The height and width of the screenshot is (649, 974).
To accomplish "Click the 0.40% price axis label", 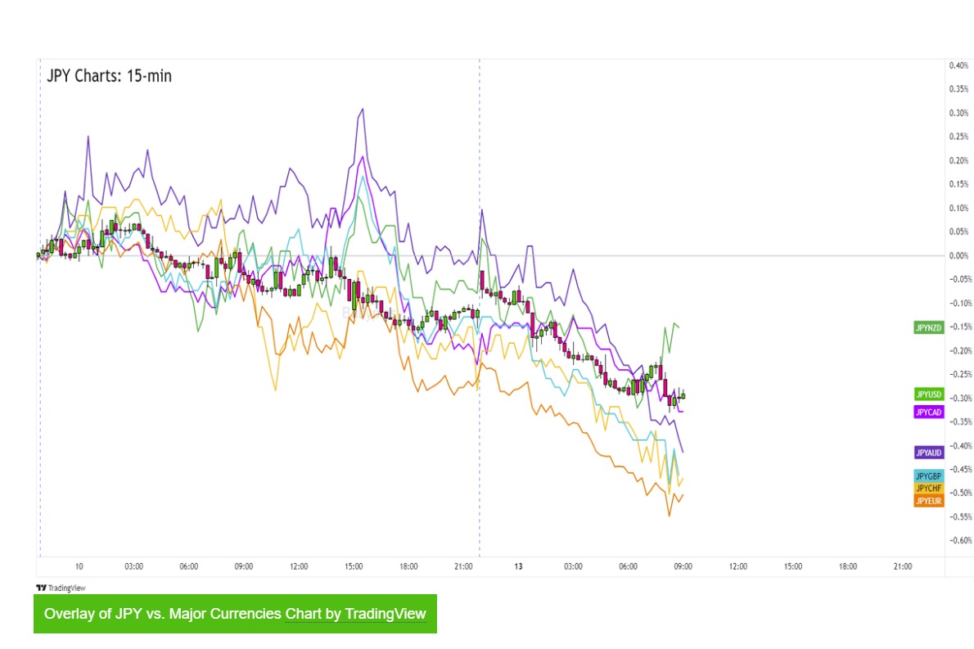I will coord(959,65).
